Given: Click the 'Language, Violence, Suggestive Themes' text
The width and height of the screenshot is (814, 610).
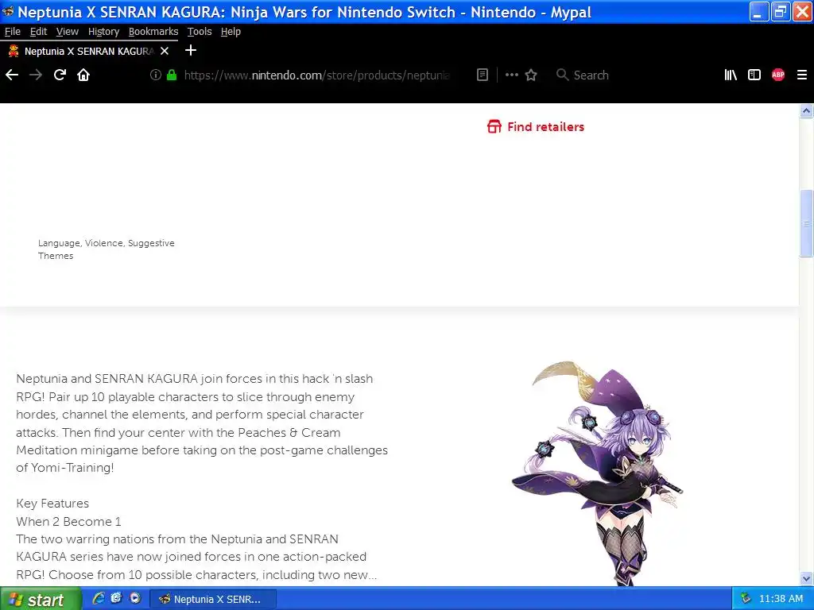Looking at the screenshot, I should [106, 249].
